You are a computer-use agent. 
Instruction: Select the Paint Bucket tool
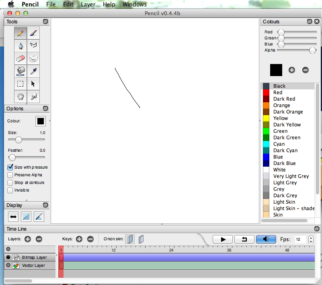coord(20,71)
